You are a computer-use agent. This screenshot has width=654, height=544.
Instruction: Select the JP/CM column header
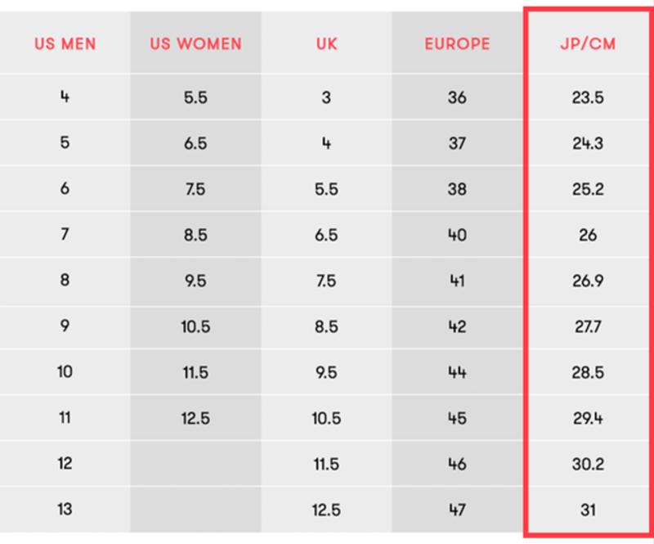click(x=588, y=44)
